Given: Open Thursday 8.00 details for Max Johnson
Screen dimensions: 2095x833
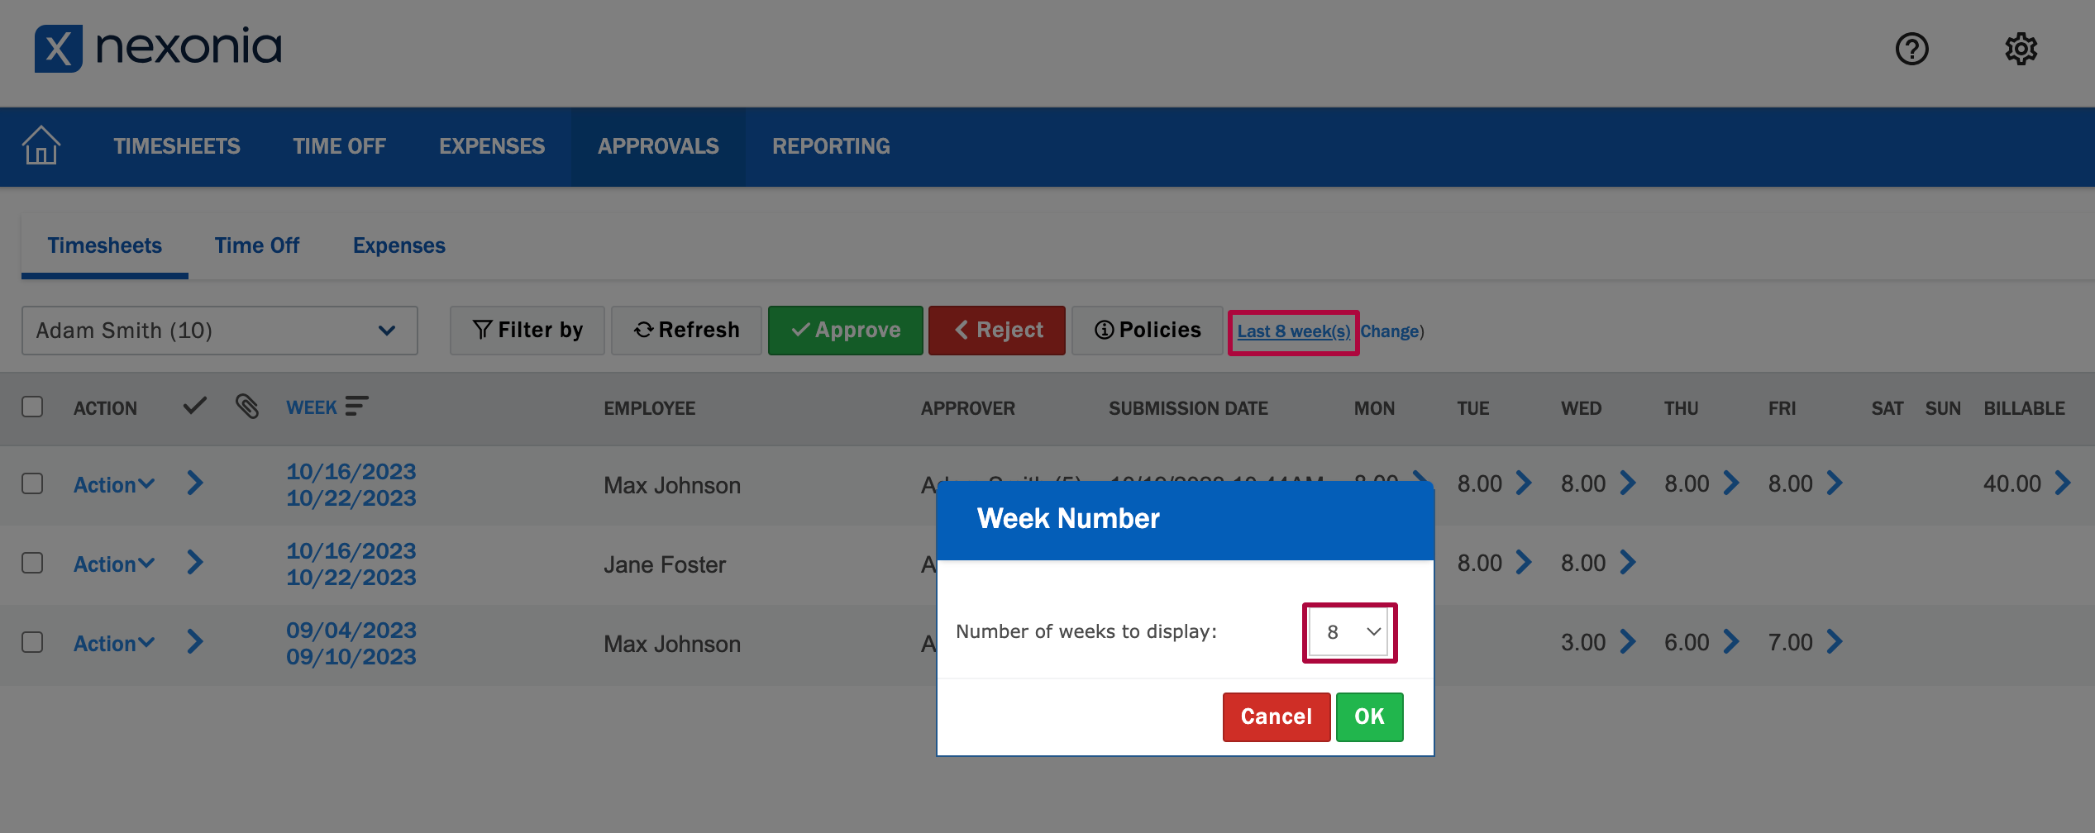Looking at the screenshot, I should (1731, 483).
